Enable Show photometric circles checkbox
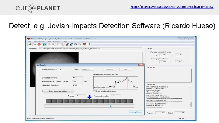 point(94,91)
